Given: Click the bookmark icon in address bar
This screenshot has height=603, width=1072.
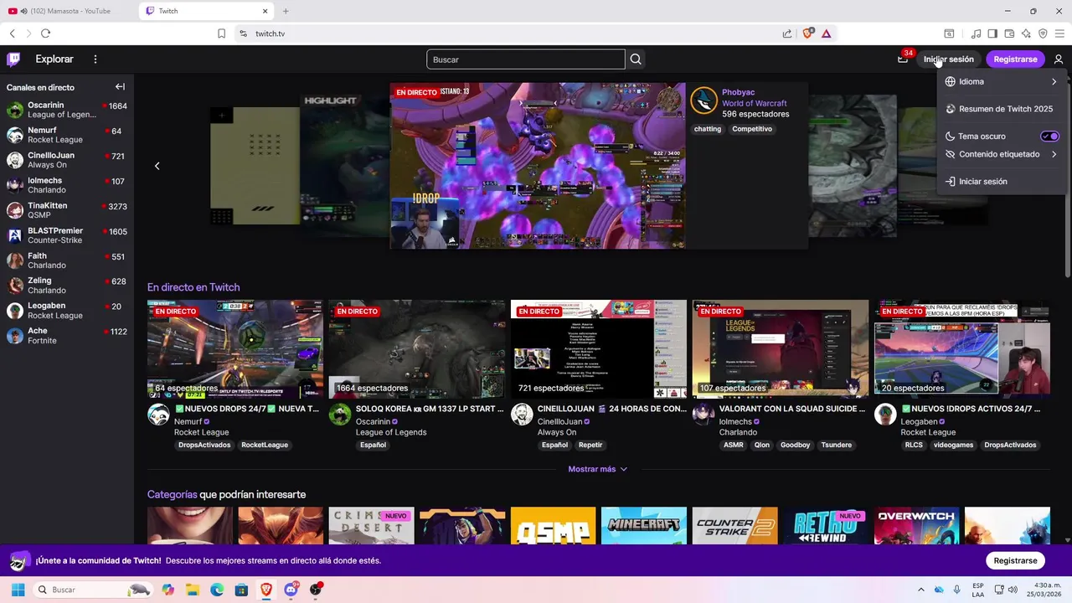Looking at the screenshot, I should (x=221, y=33).
